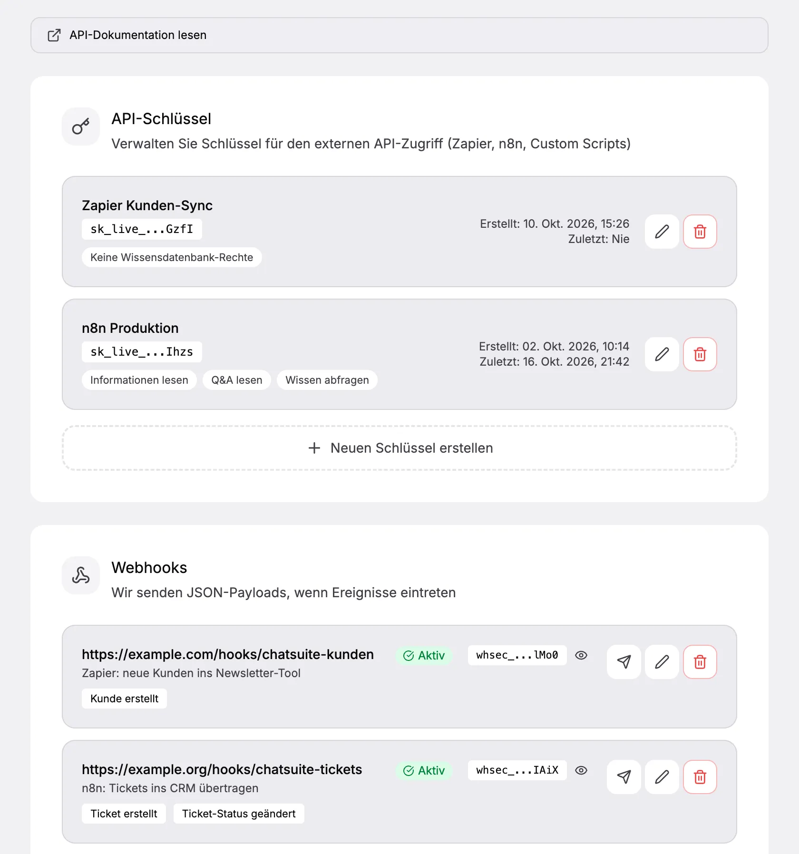Send test for chatsuite-kunden webhook
This screenshot has width=799, height=854.
(x=624, y=662)
